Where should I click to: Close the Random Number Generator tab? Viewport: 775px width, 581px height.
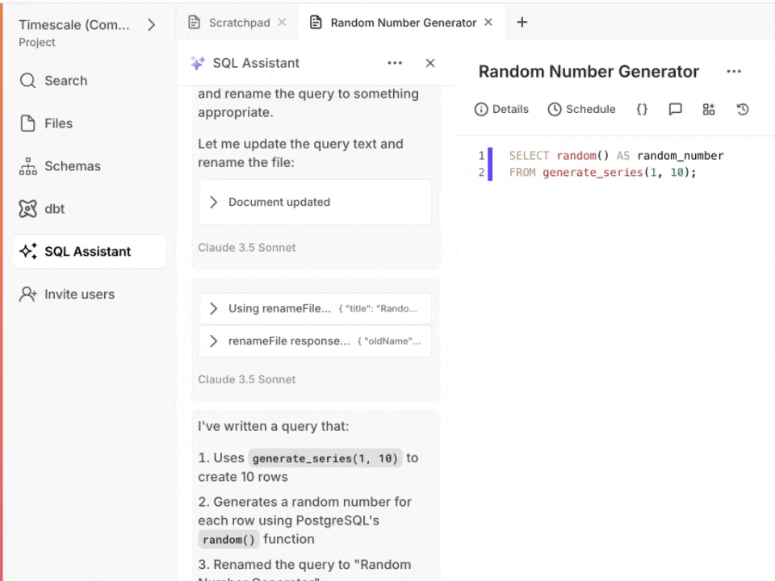[488, 23]
